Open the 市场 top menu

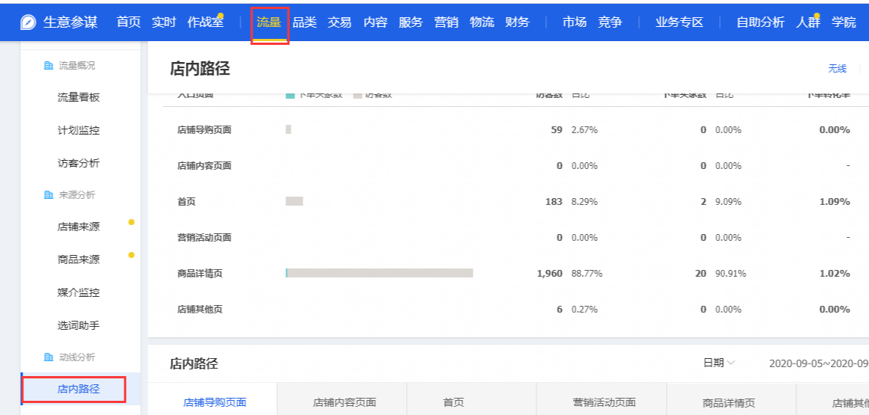click(575, 22)
